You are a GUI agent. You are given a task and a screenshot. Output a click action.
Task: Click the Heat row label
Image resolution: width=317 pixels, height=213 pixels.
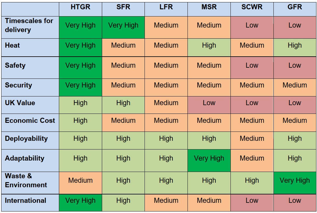click(12, 45)
